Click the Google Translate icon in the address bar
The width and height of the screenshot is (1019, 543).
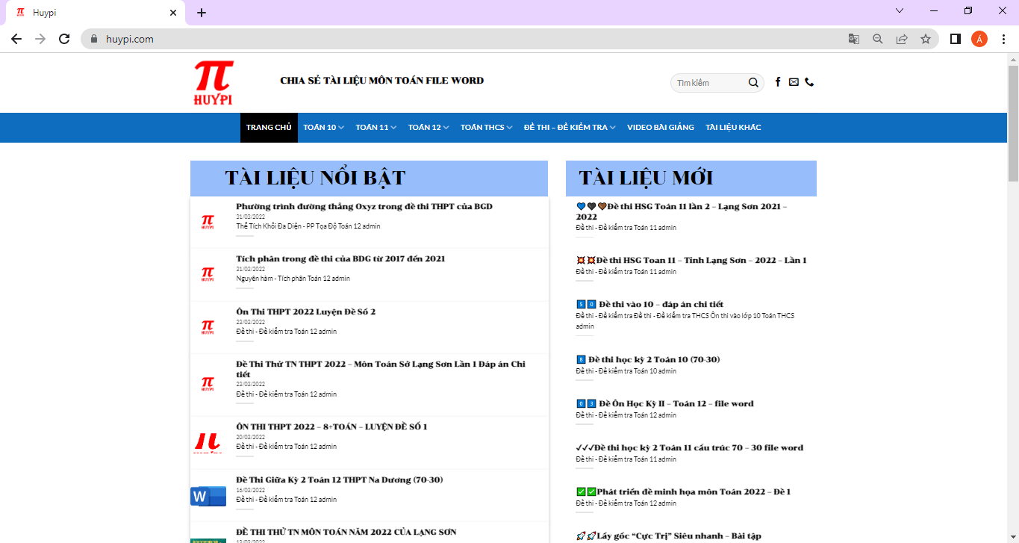coord(854,39)
